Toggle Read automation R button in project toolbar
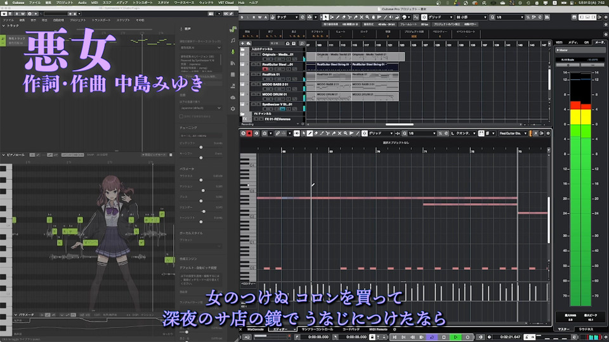609x342 pixels. point(254,17)
